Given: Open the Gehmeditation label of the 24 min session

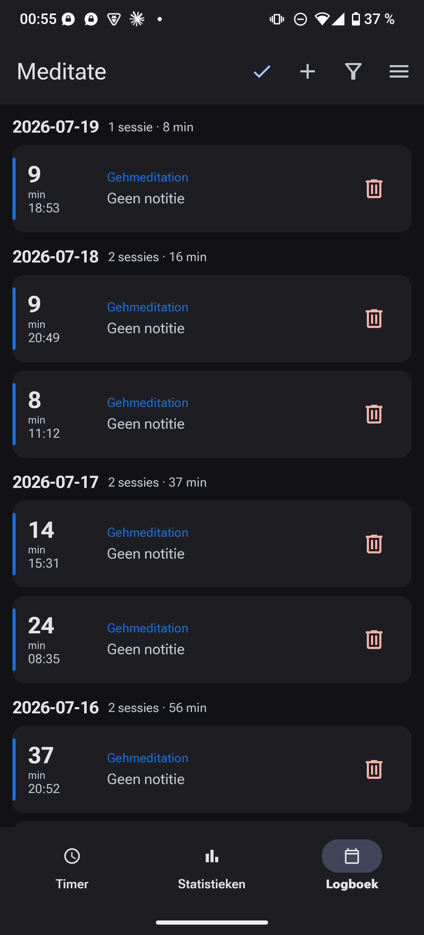Looking at the screenshot, I should [x=148, y=628].
